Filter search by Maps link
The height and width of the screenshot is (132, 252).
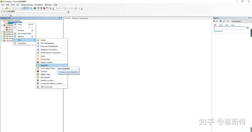[221, 25]
